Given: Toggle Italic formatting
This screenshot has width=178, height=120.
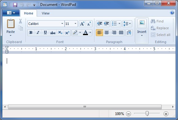Looking at the screenshot, I should point(38,33).
